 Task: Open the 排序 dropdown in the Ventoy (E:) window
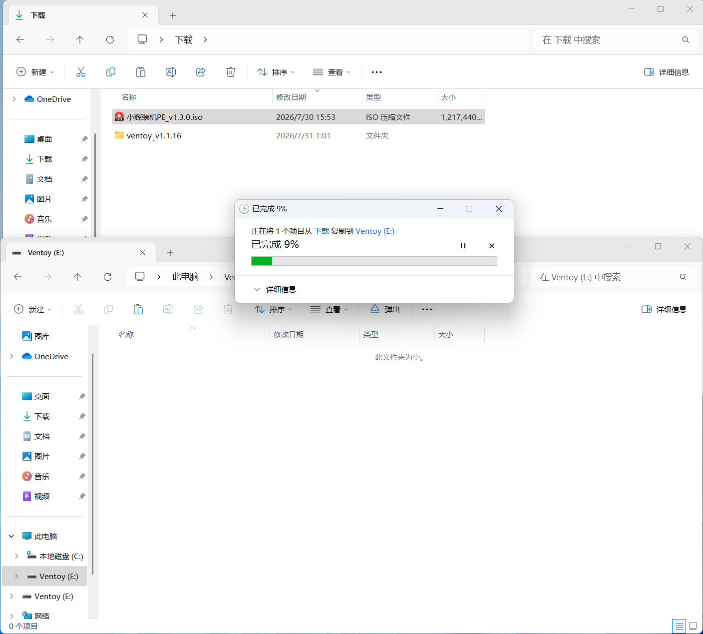(x=274, y=309)
